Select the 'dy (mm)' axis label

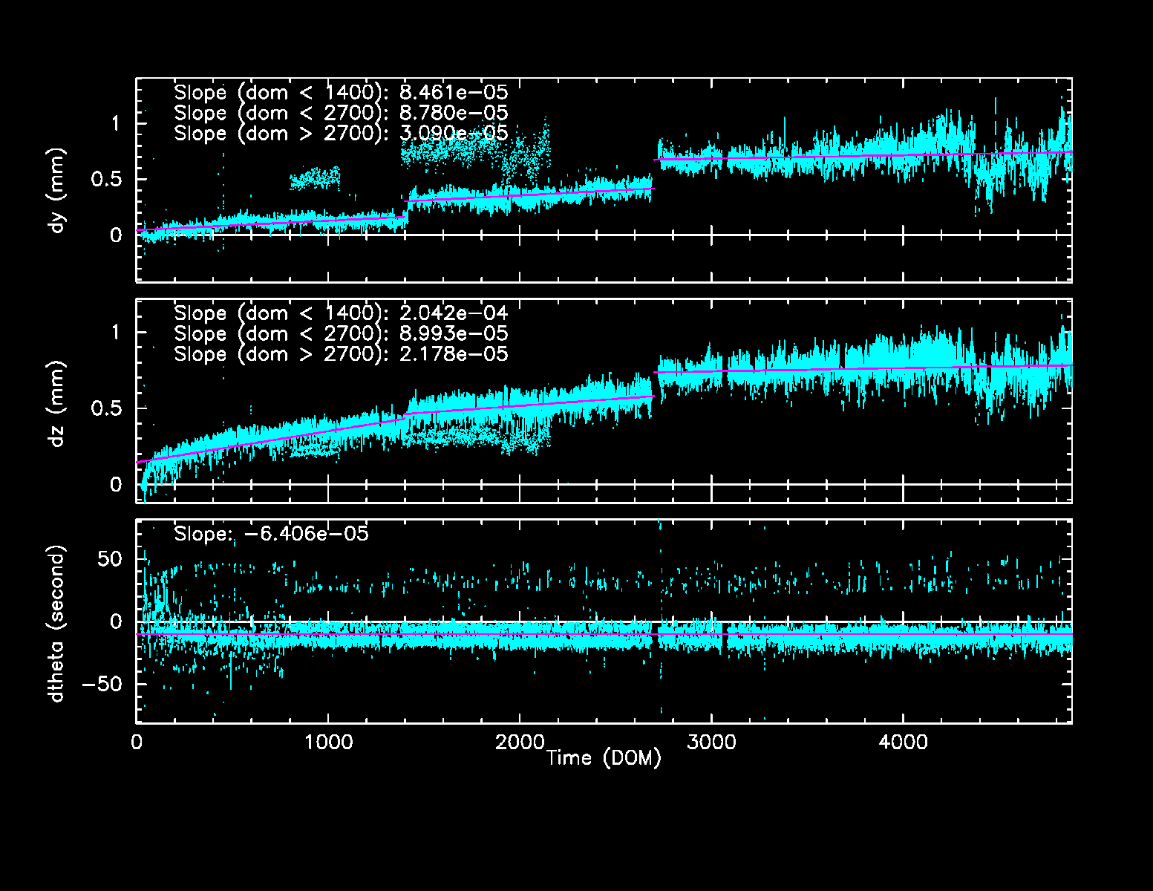[58, 191]
